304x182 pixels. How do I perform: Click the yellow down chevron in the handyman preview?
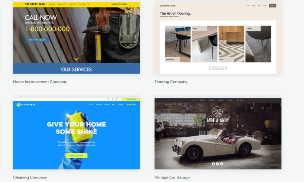click(x=76, y=59)
